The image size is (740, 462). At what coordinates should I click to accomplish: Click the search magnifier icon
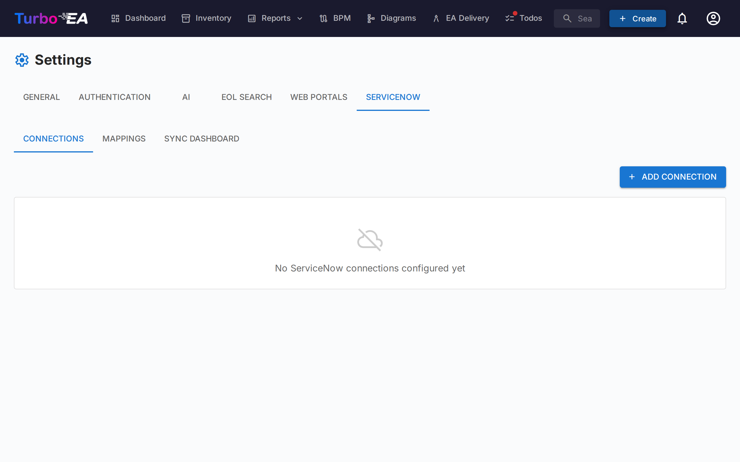(567, 18)
